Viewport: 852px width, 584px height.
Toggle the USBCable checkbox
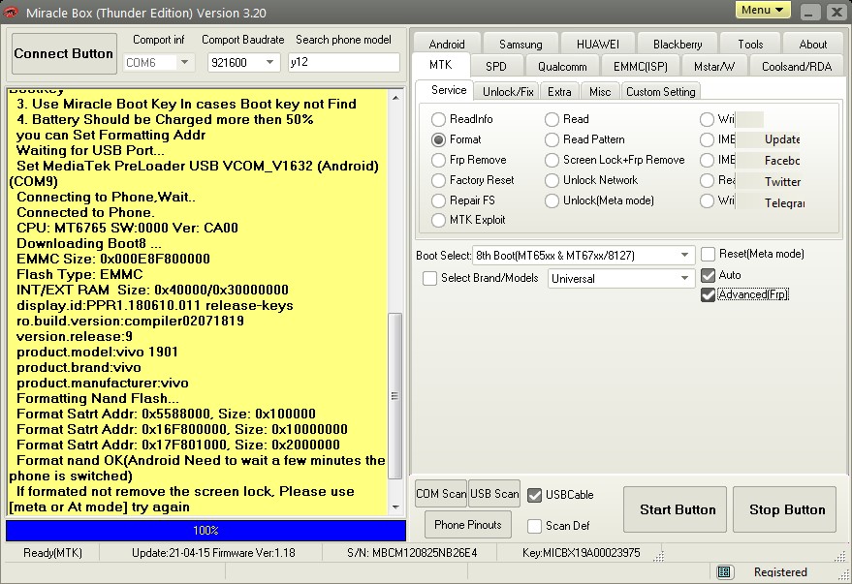tap(535, 495)
